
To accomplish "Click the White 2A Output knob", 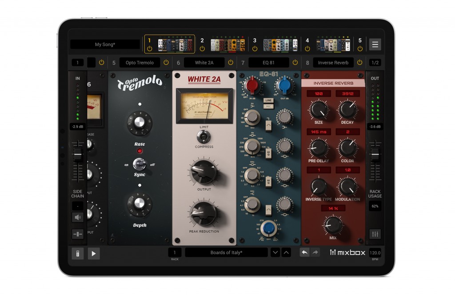I will 204,172.
